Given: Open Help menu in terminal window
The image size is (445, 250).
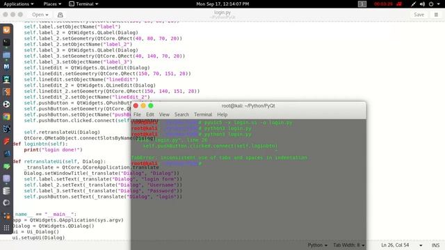Looking at the screenshot, I should pos(222,115).
